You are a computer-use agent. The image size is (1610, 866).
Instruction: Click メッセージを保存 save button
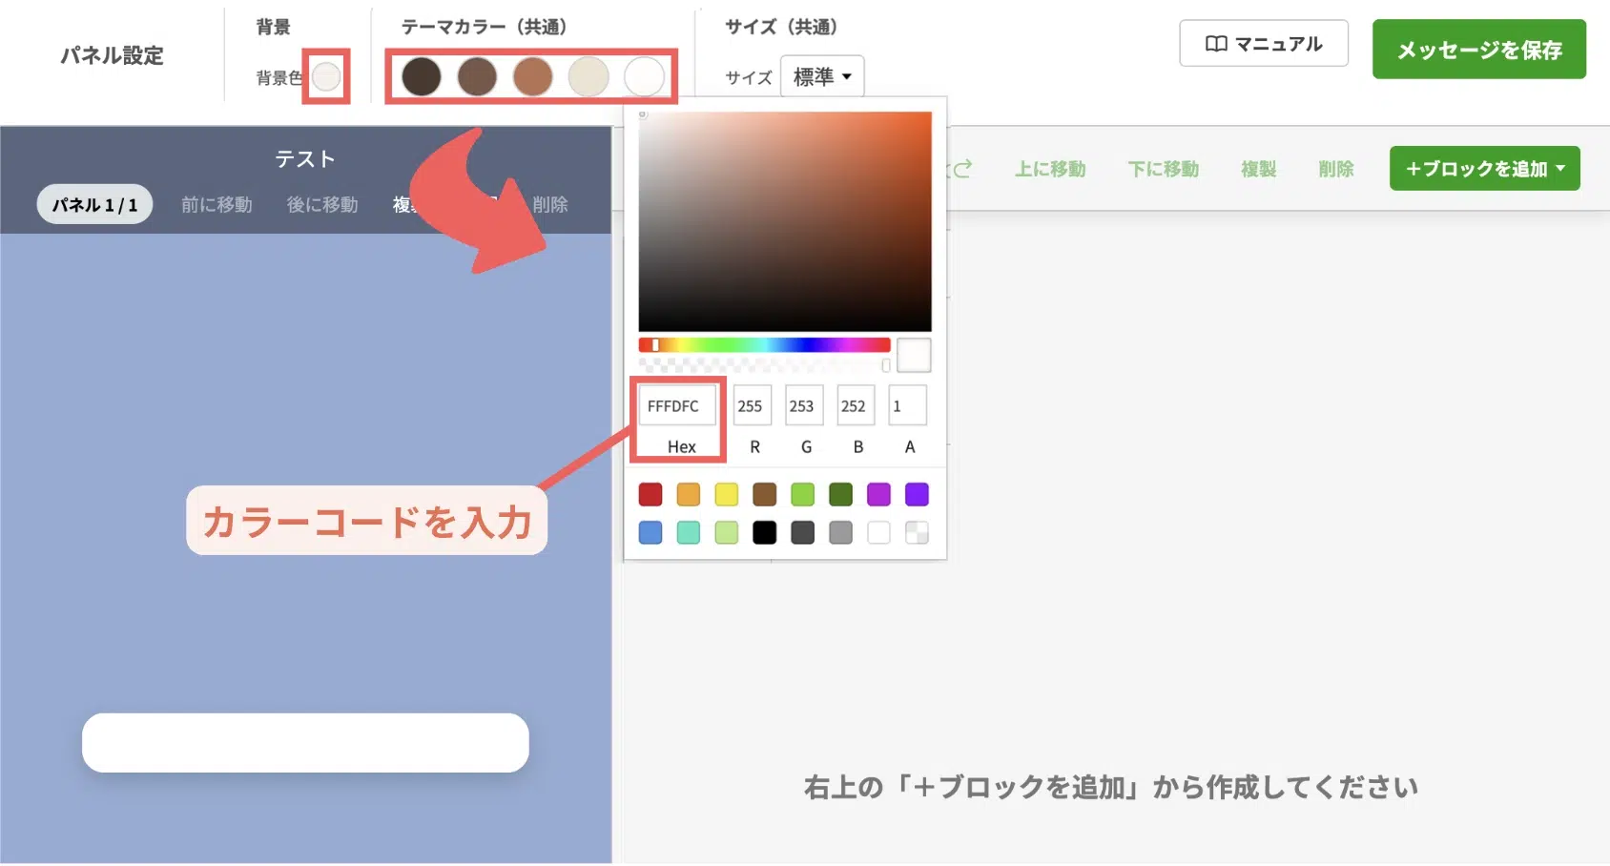[x=1479, y=50]
